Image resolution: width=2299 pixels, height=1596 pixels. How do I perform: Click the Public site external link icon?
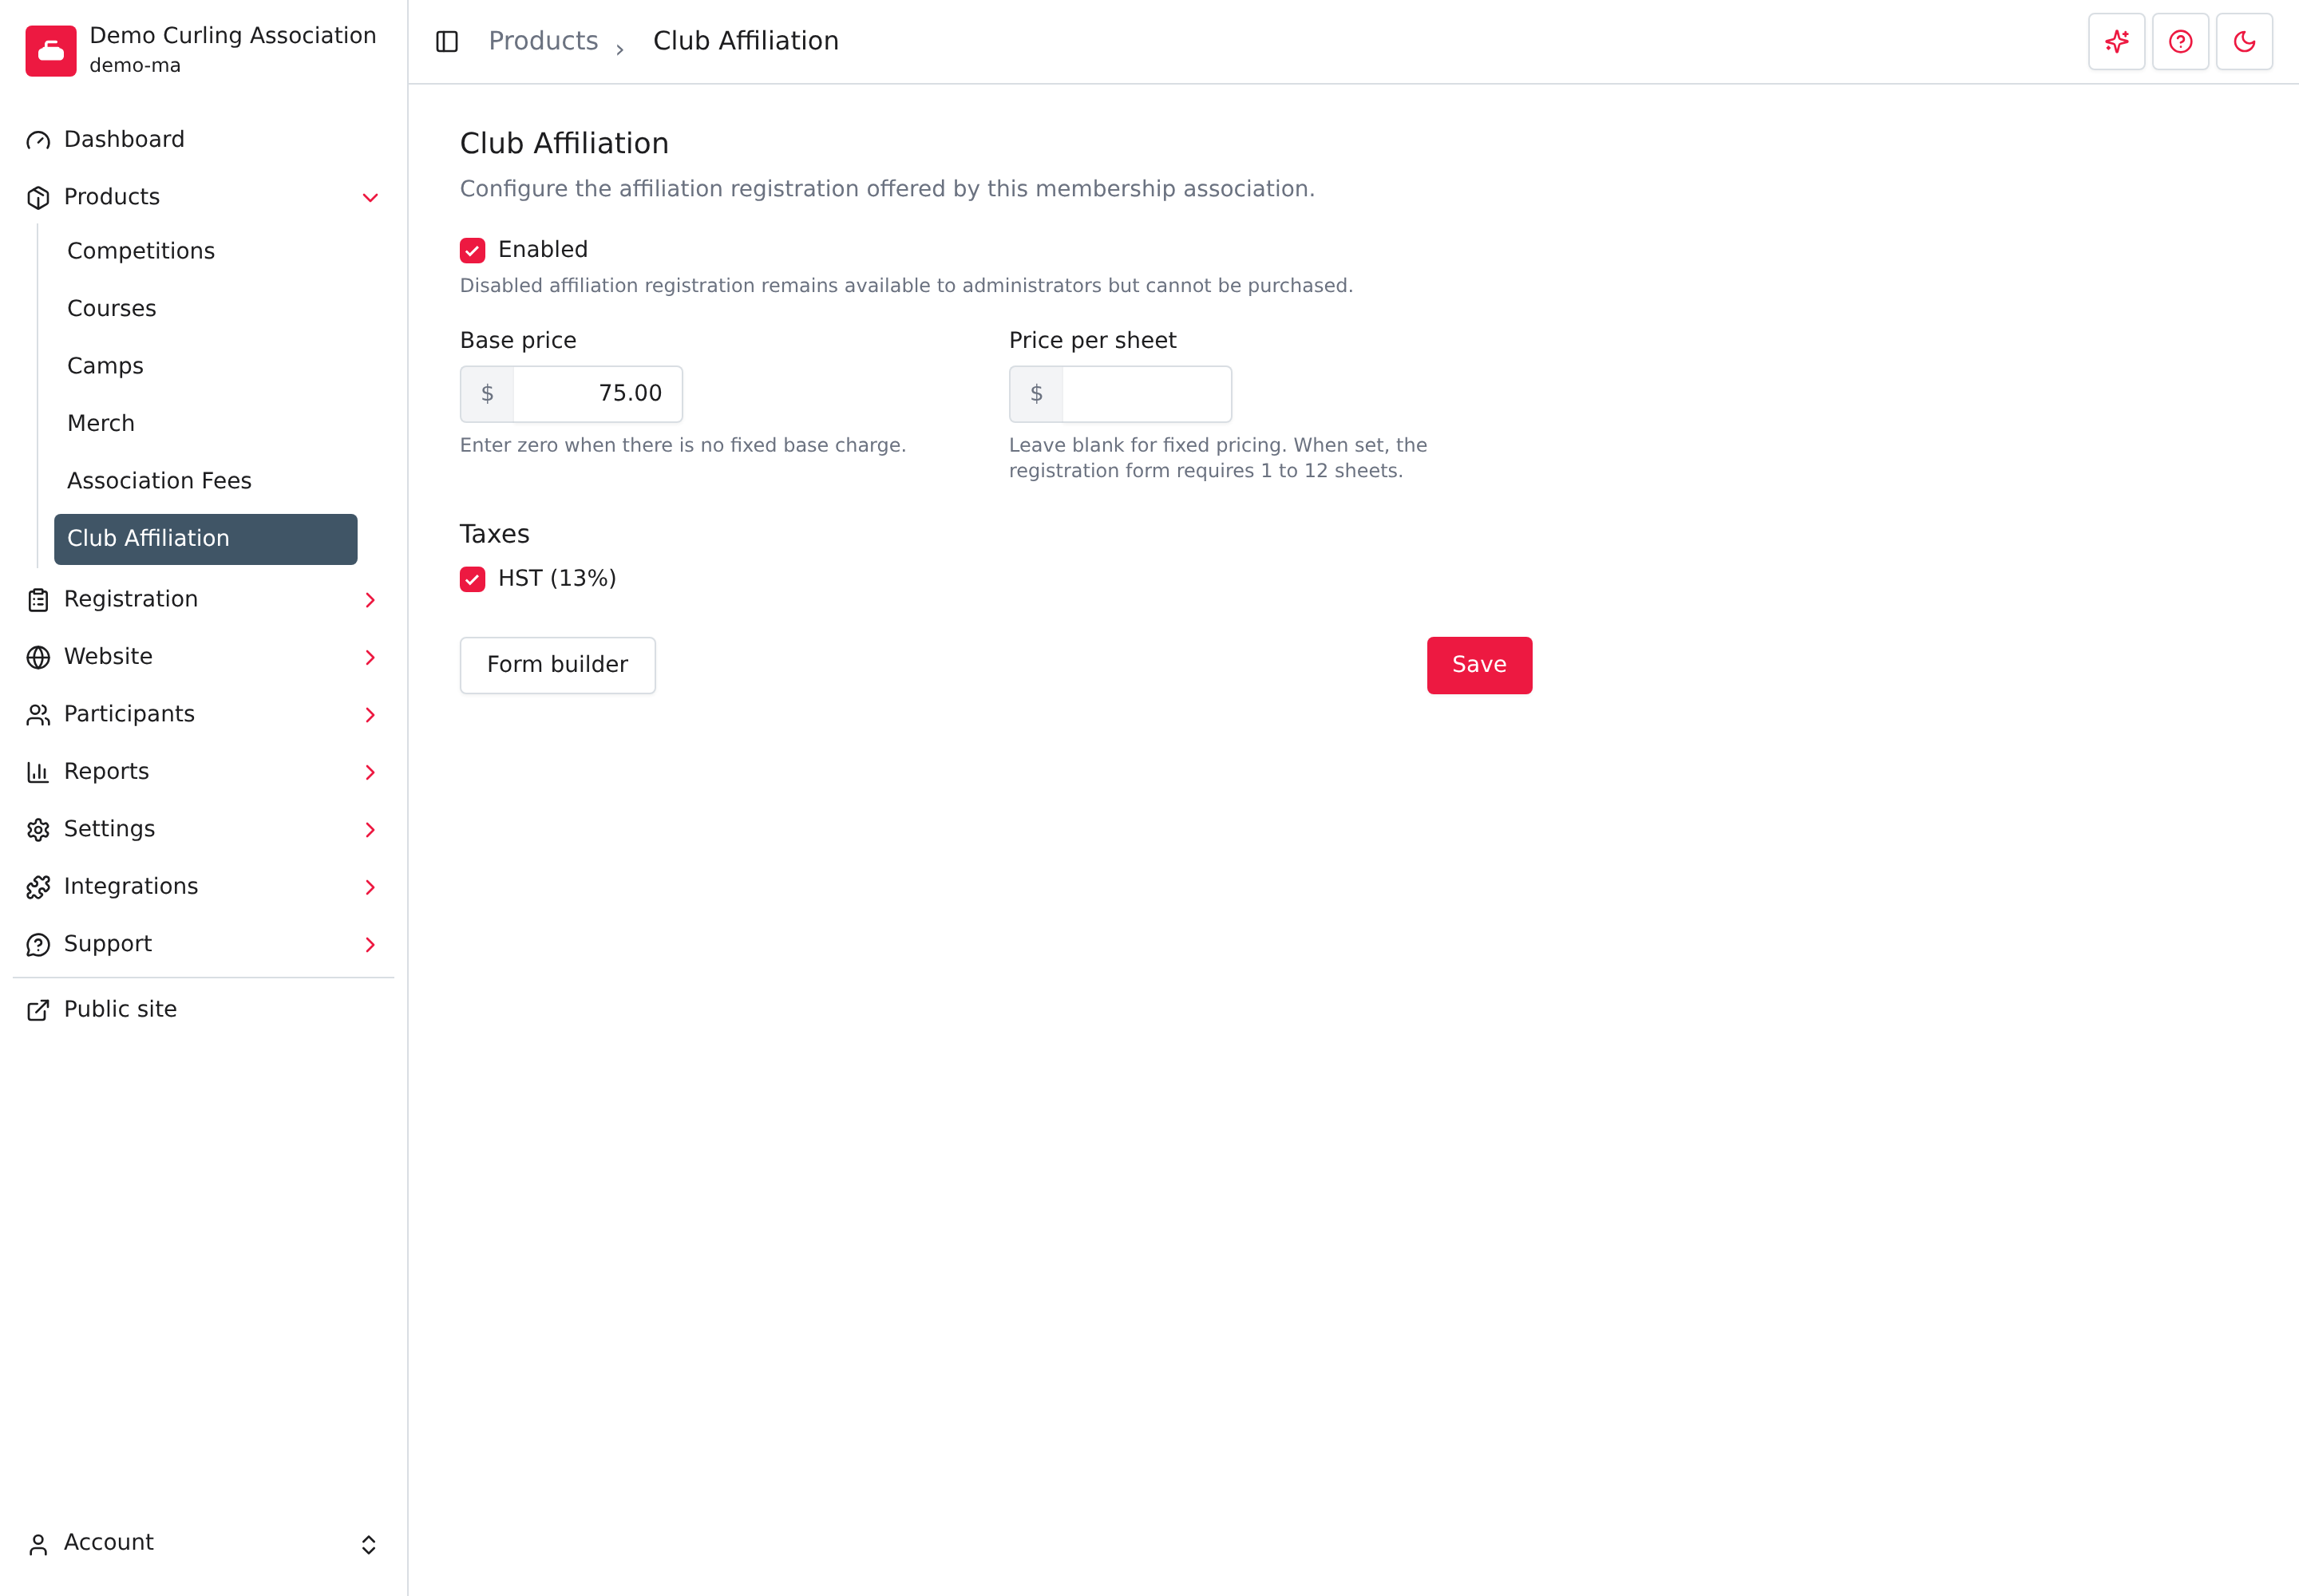pos(38,1010)
